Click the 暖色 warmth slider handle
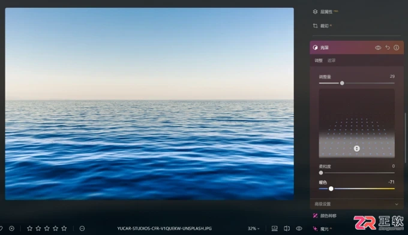This screenshot has height=235, width=408. pyautogui.click(x=331, y=189)
